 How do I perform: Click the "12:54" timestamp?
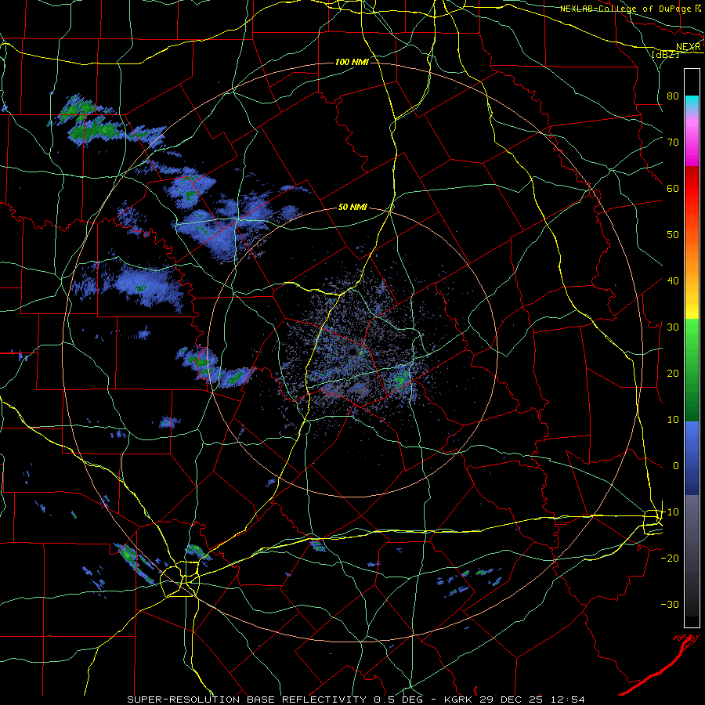[x=567, y=700]
